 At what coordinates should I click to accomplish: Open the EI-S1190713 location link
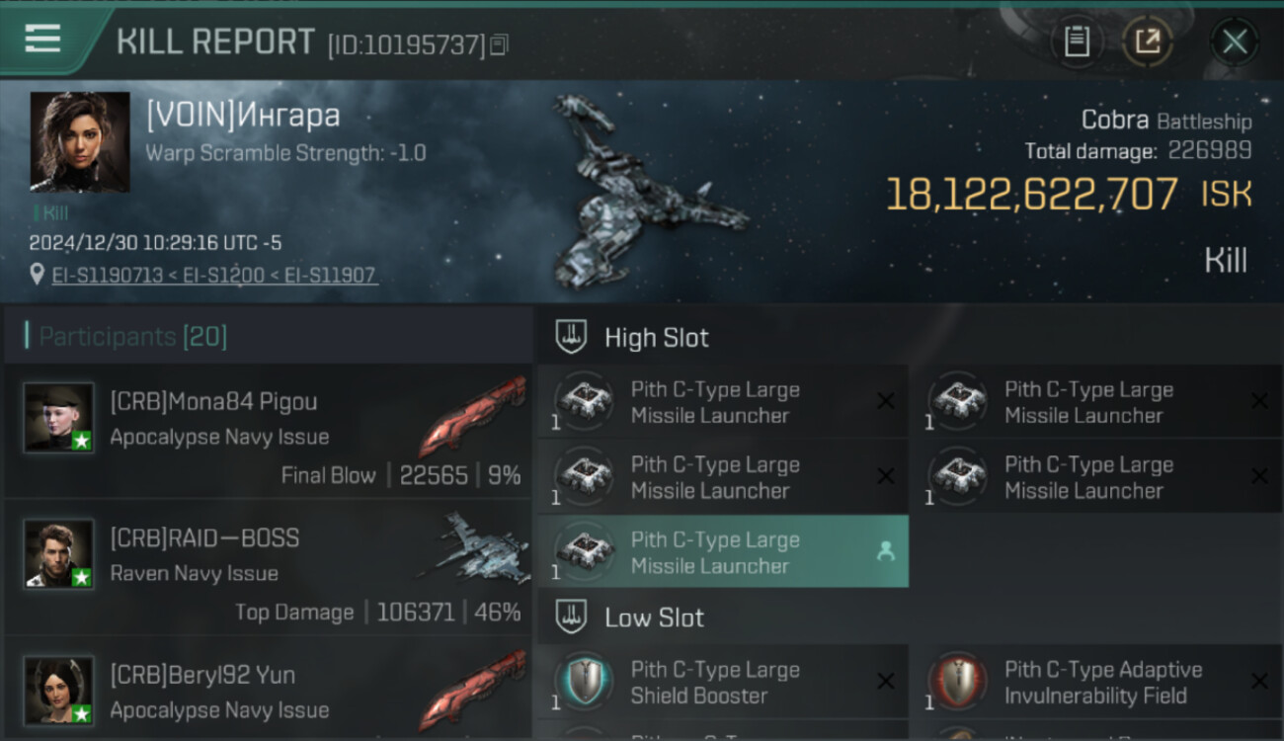[107, 275]
